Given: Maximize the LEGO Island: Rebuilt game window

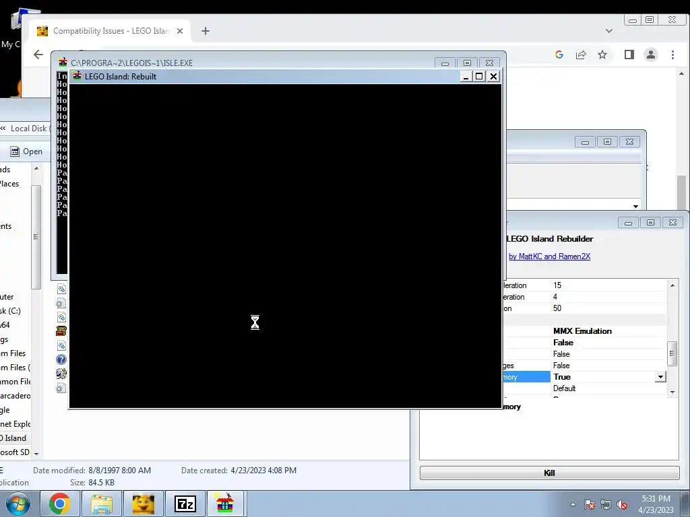Looking at the screenshot, I should pyautogui.click(x=479, y=77).
